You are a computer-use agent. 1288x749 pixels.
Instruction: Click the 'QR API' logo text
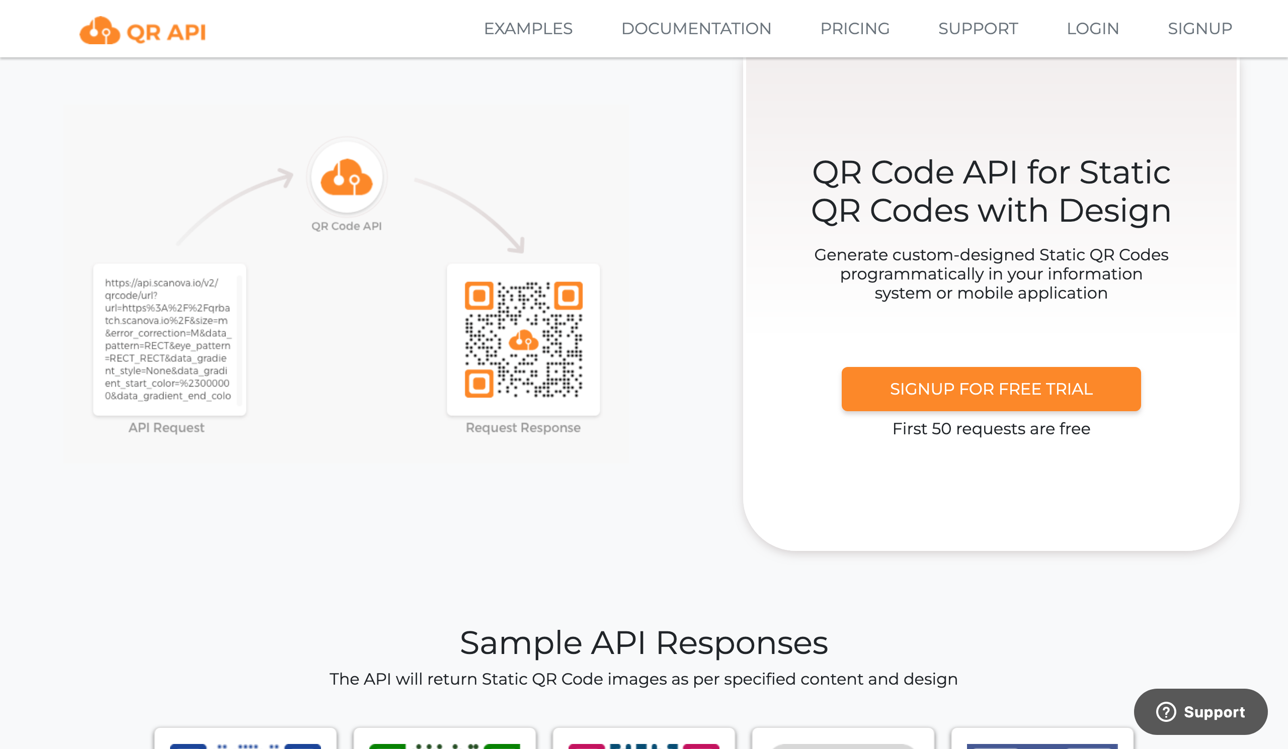click(x=166, y=33)
